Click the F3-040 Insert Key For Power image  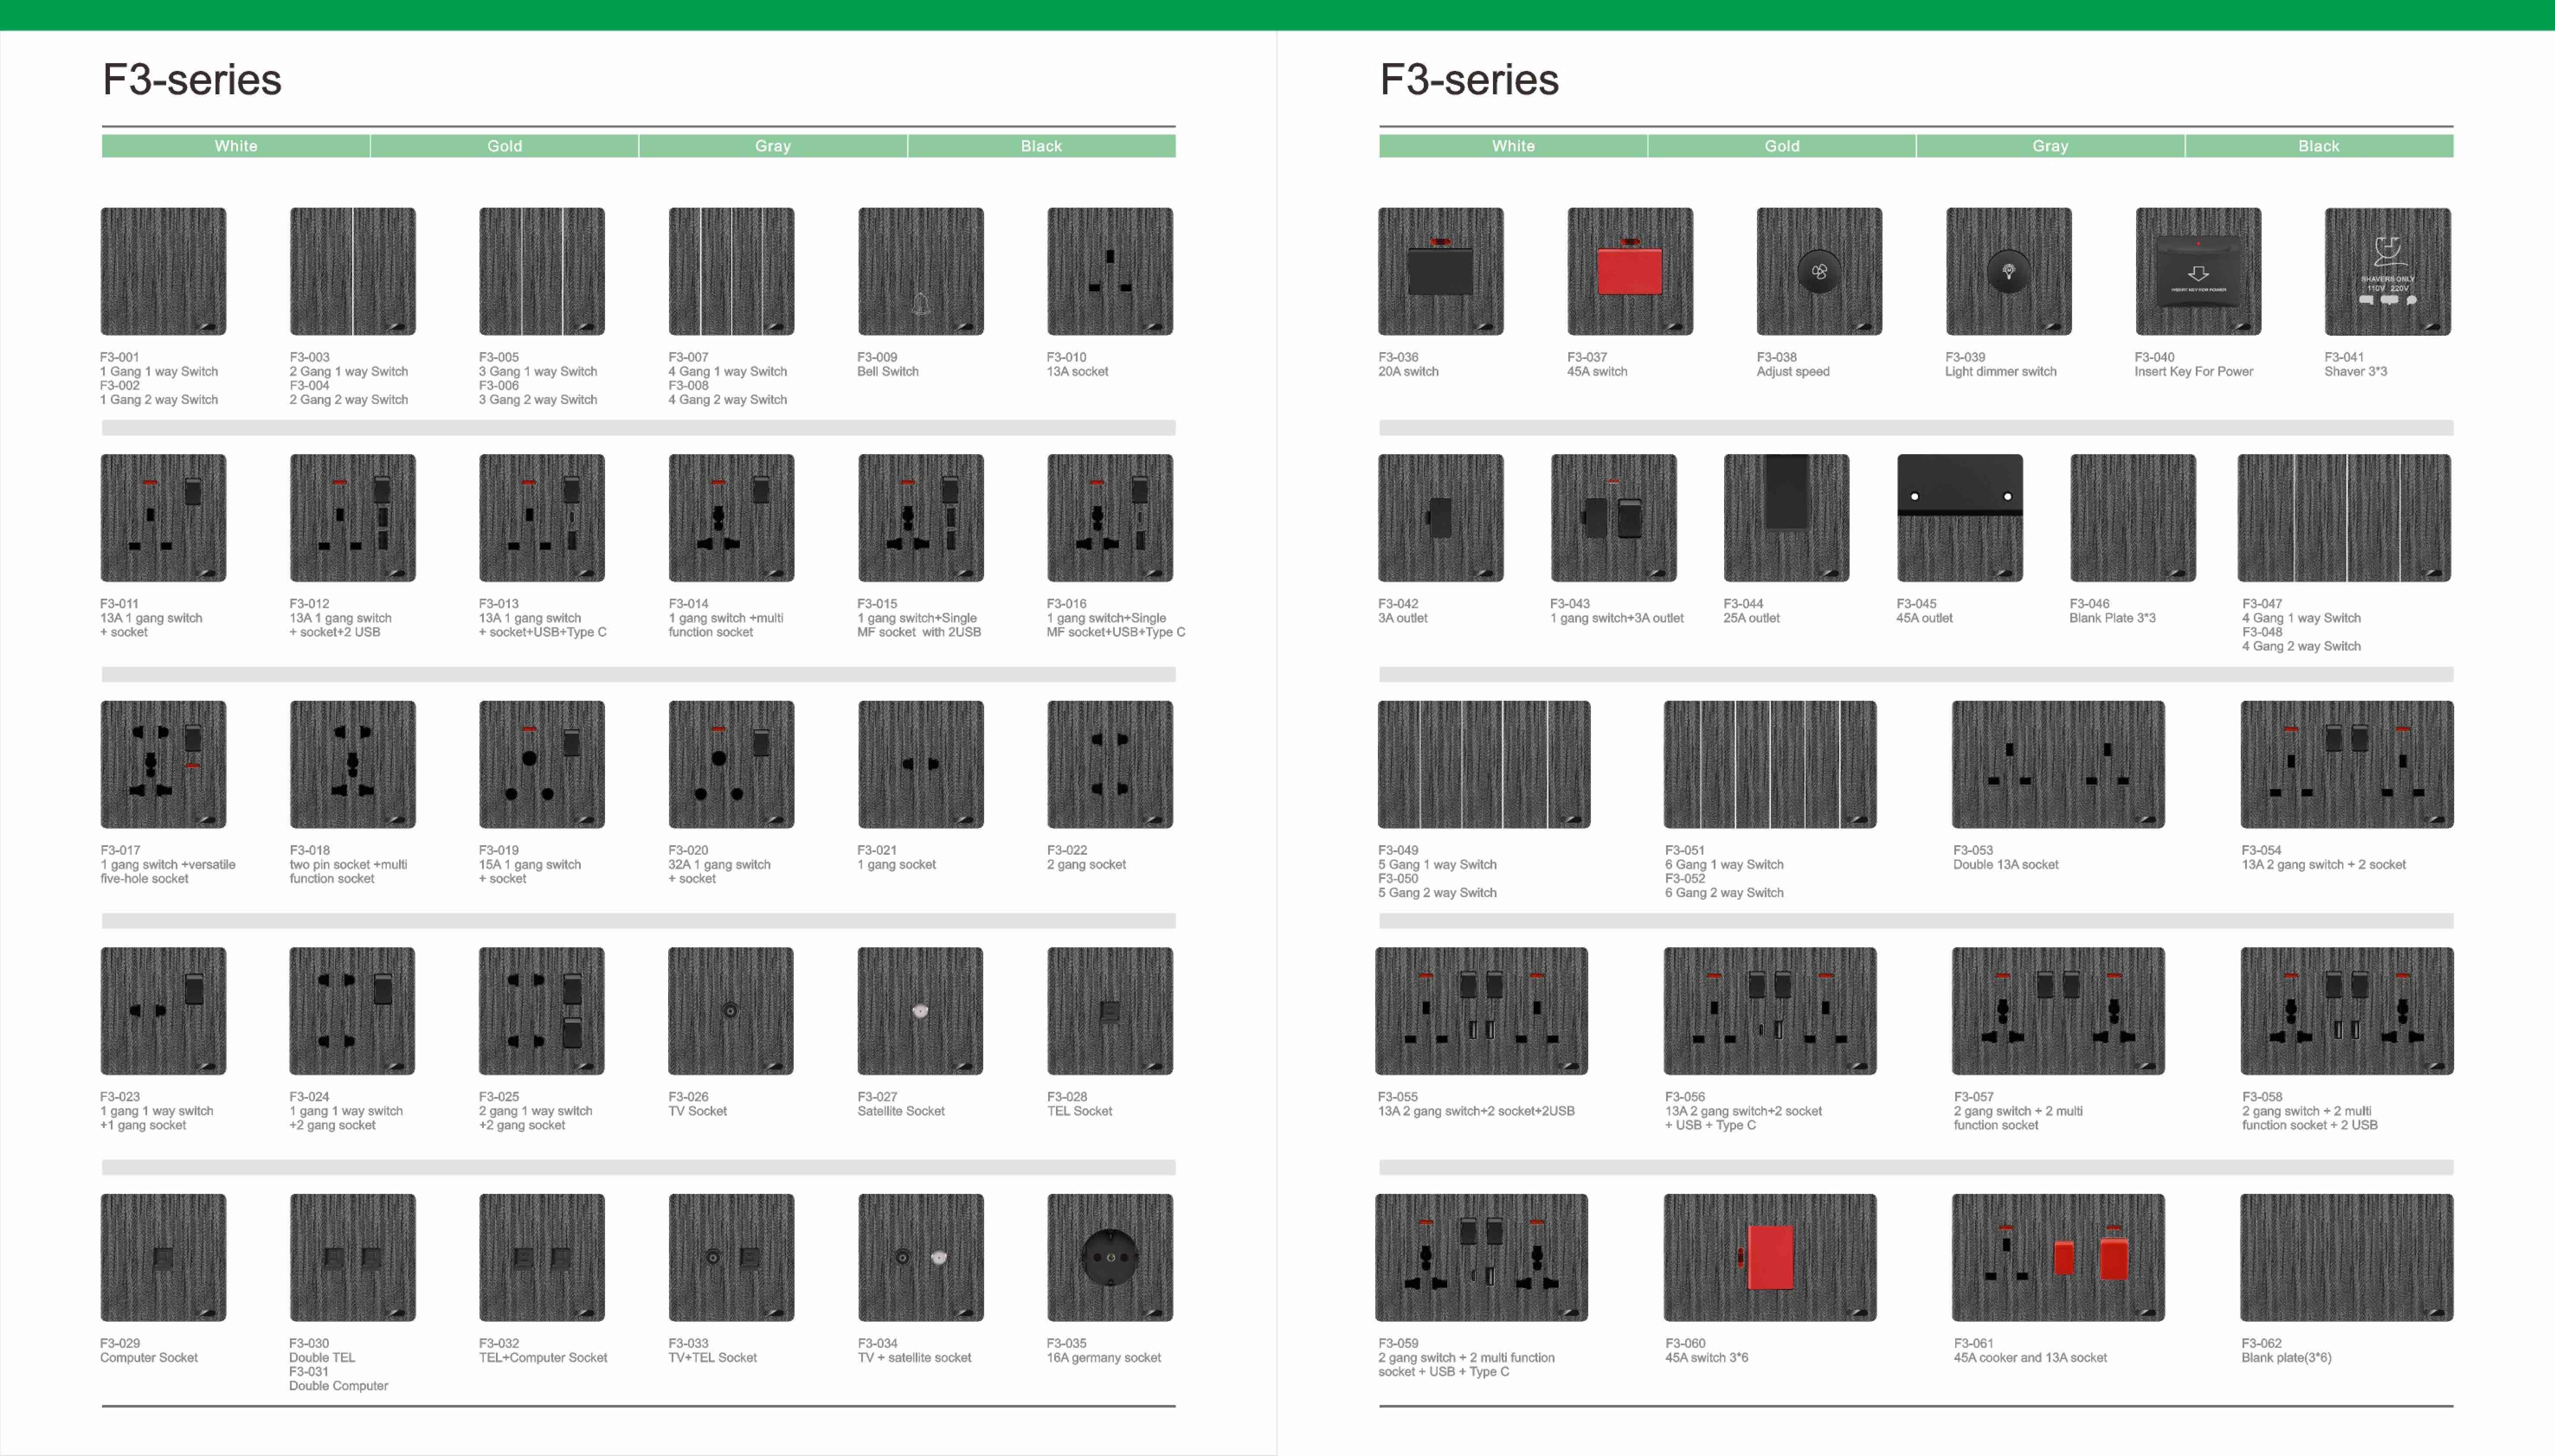pos(2198,271)
